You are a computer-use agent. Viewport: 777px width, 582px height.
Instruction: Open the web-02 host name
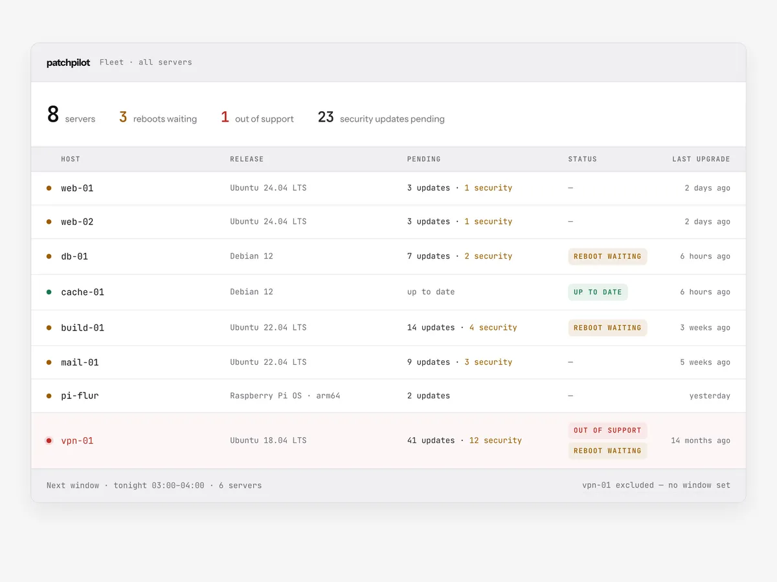77,222
